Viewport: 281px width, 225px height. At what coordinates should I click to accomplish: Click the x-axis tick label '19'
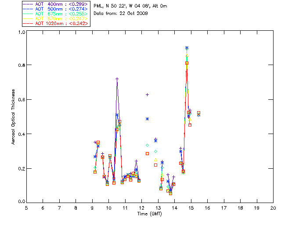click(x=257, y=208)
